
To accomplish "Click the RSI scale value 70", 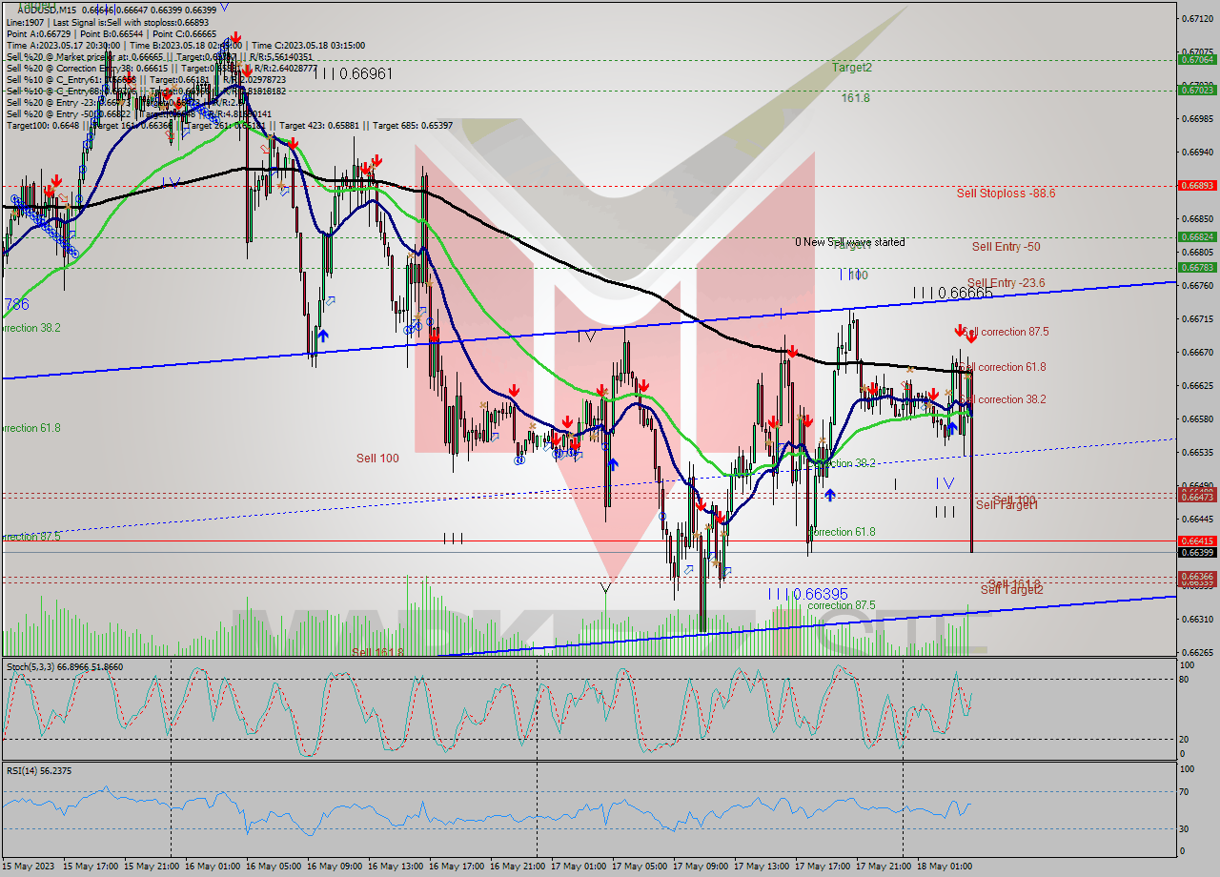I will pos(1184,792).
